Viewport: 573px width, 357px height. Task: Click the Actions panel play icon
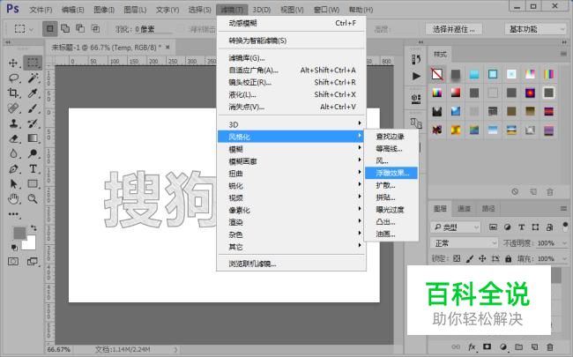tap(416, 76)
